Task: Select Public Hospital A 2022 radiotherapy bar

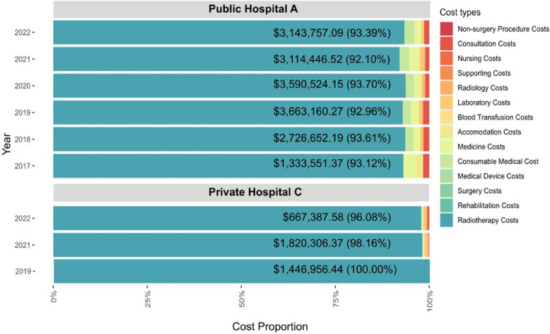Action: click(x=229, y=33)
